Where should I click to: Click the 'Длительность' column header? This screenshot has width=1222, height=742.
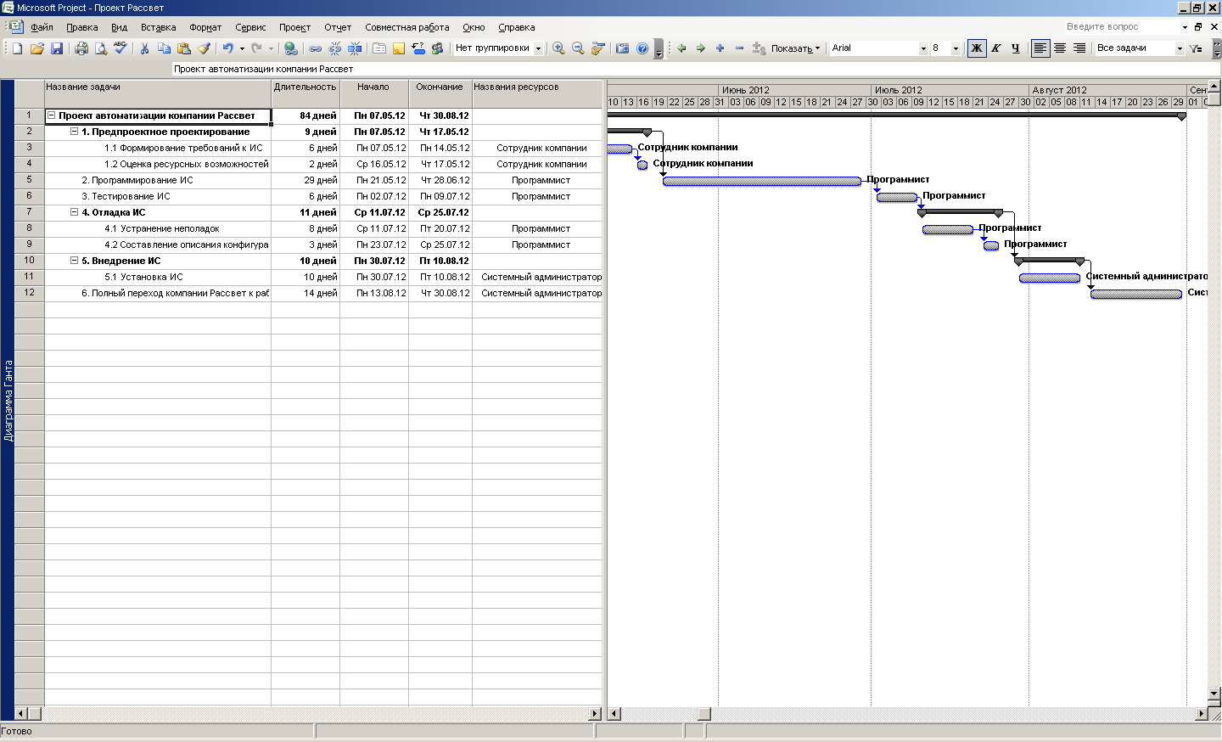(305, 93)
